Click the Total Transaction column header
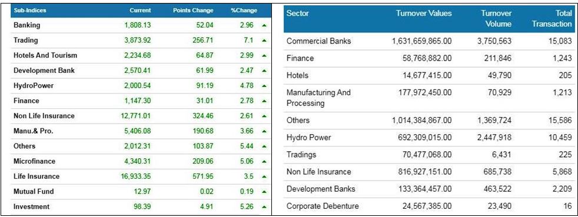 [x=559, y=19]
